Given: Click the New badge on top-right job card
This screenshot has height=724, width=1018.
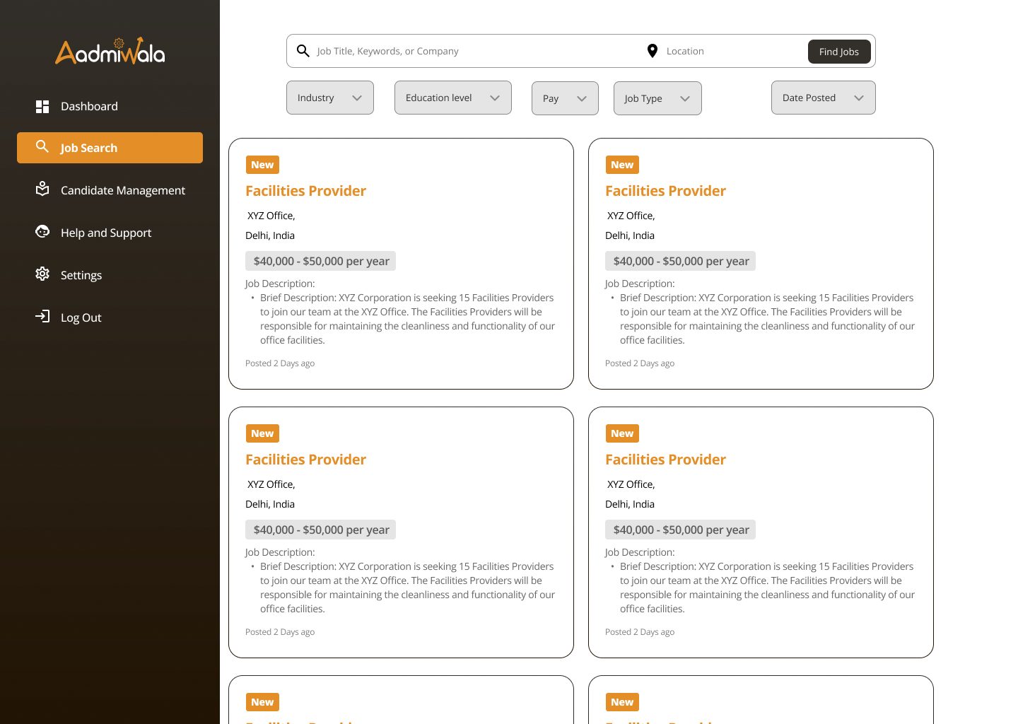Looking at the screenshot, I should (x=622, y=165).
